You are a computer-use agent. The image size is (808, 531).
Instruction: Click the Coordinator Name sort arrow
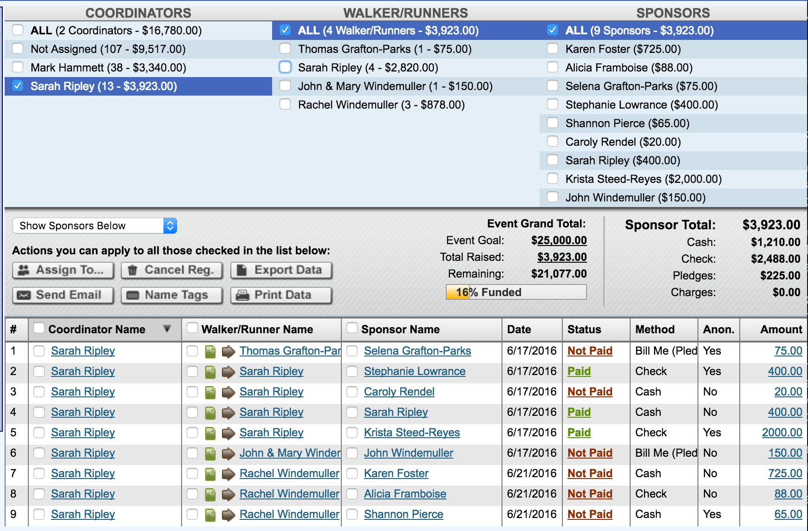click(x=167, y=329)
